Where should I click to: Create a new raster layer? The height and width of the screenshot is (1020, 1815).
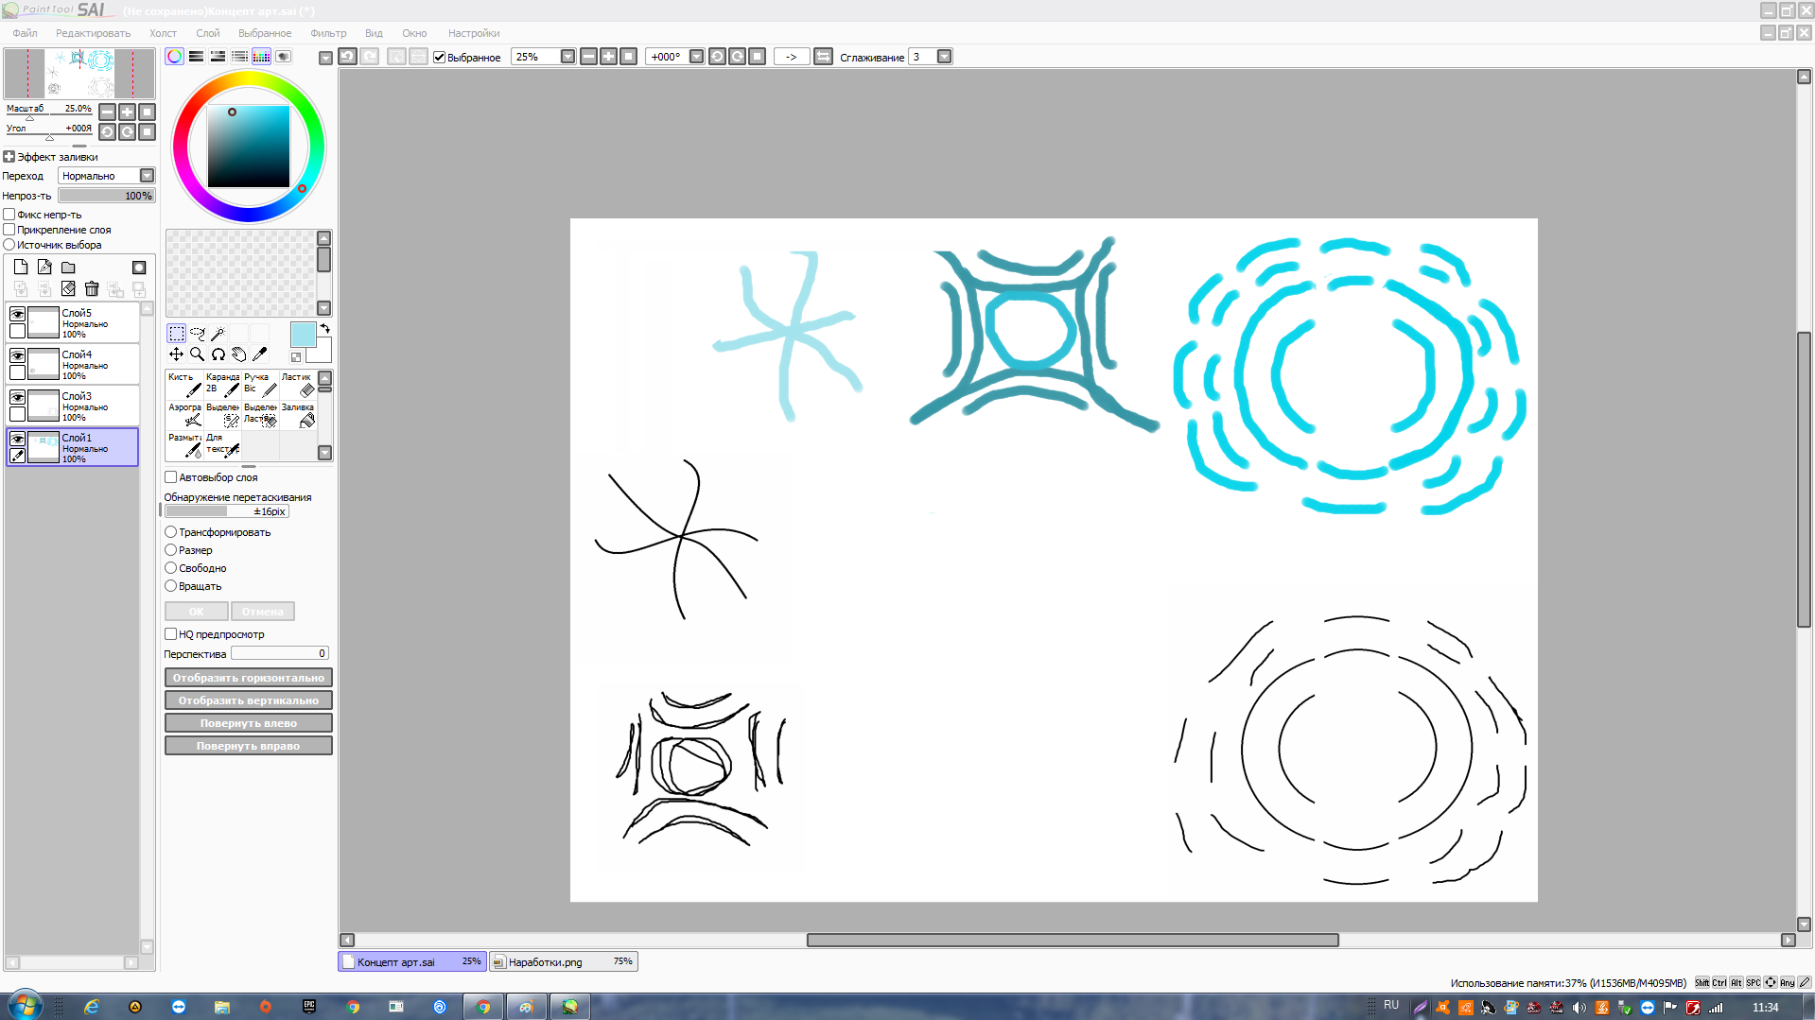pyautogui.click(x=21, y=268)
